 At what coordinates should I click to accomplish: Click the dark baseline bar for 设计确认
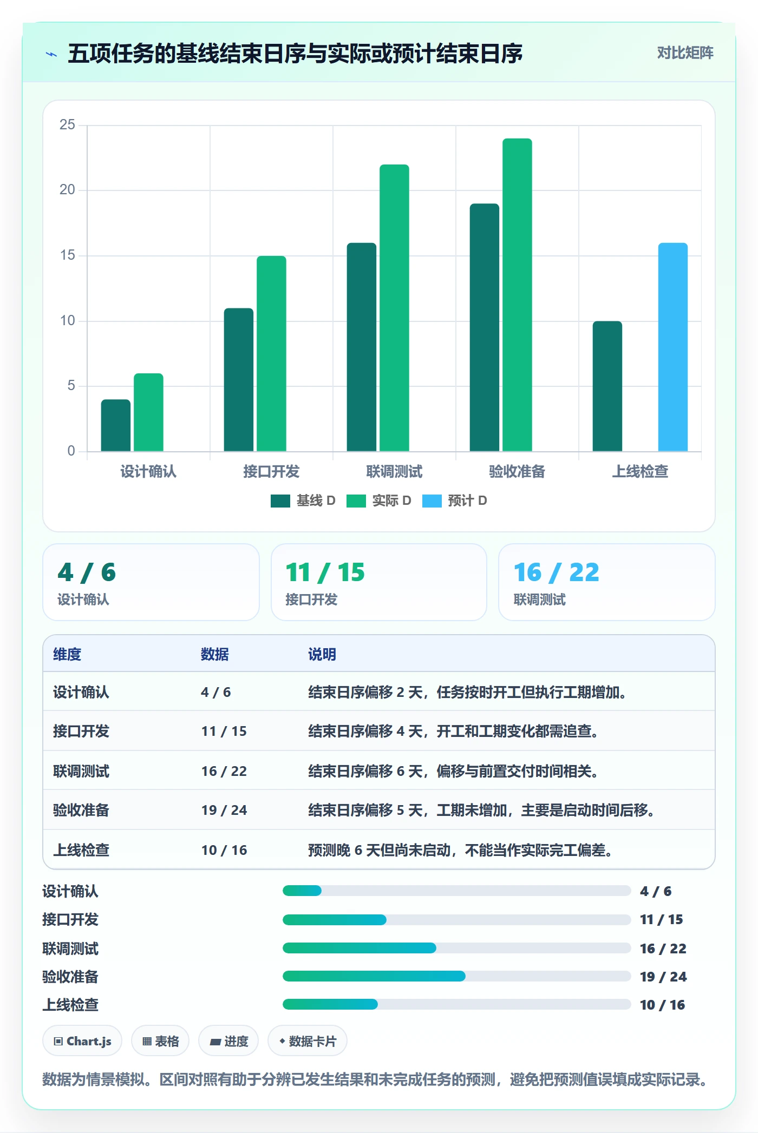[x=116, y=425]
